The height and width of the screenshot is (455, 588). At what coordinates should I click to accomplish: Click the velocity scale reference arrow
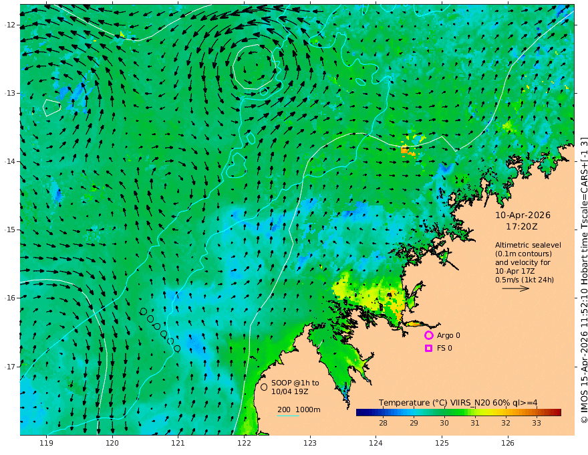pyautogui.click(x=516, y=288)
